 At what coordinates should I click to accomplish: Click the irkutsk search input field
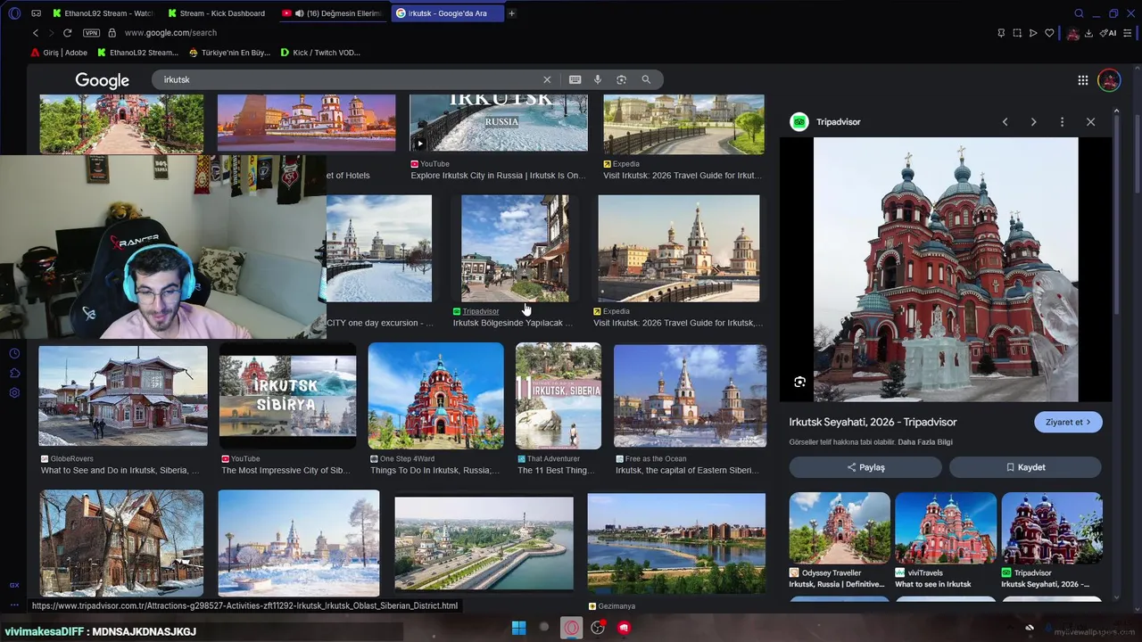(x=348, y=79)
